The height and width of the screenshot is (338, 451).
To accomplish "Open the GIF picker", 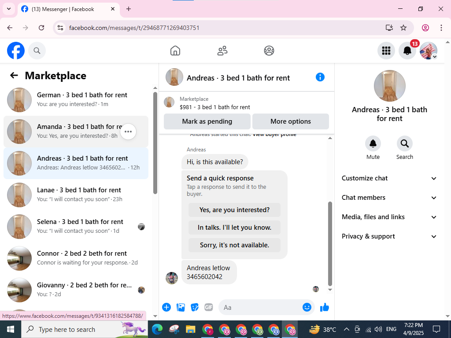I will point(208,307).
